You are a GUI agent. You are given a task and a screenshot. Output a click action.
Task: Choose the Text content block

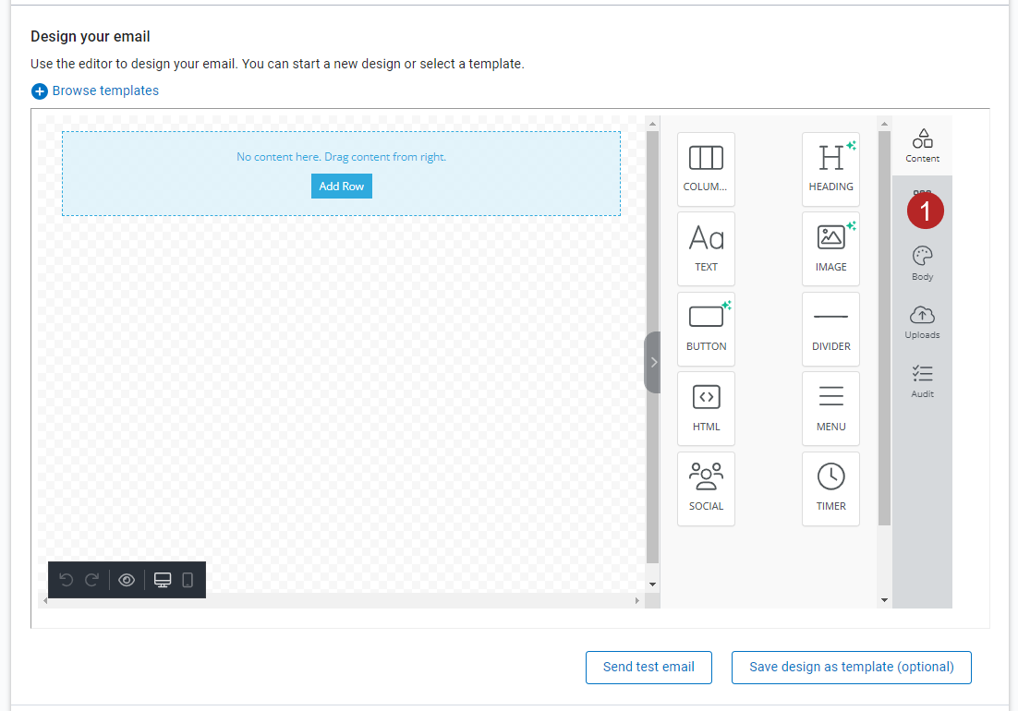tap(706, 248)
